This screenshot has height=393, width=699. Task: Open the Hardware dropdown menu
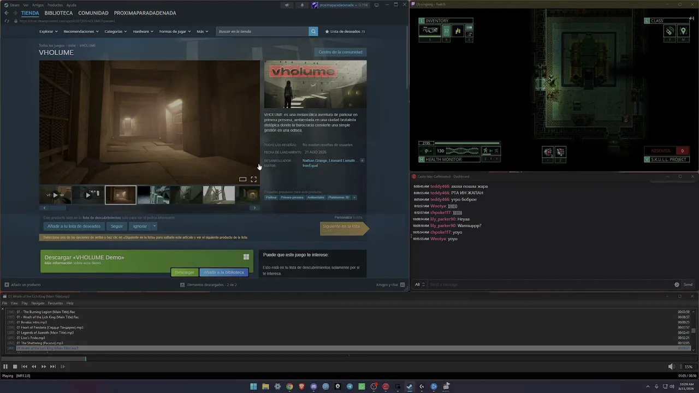[x=143, y=32]
